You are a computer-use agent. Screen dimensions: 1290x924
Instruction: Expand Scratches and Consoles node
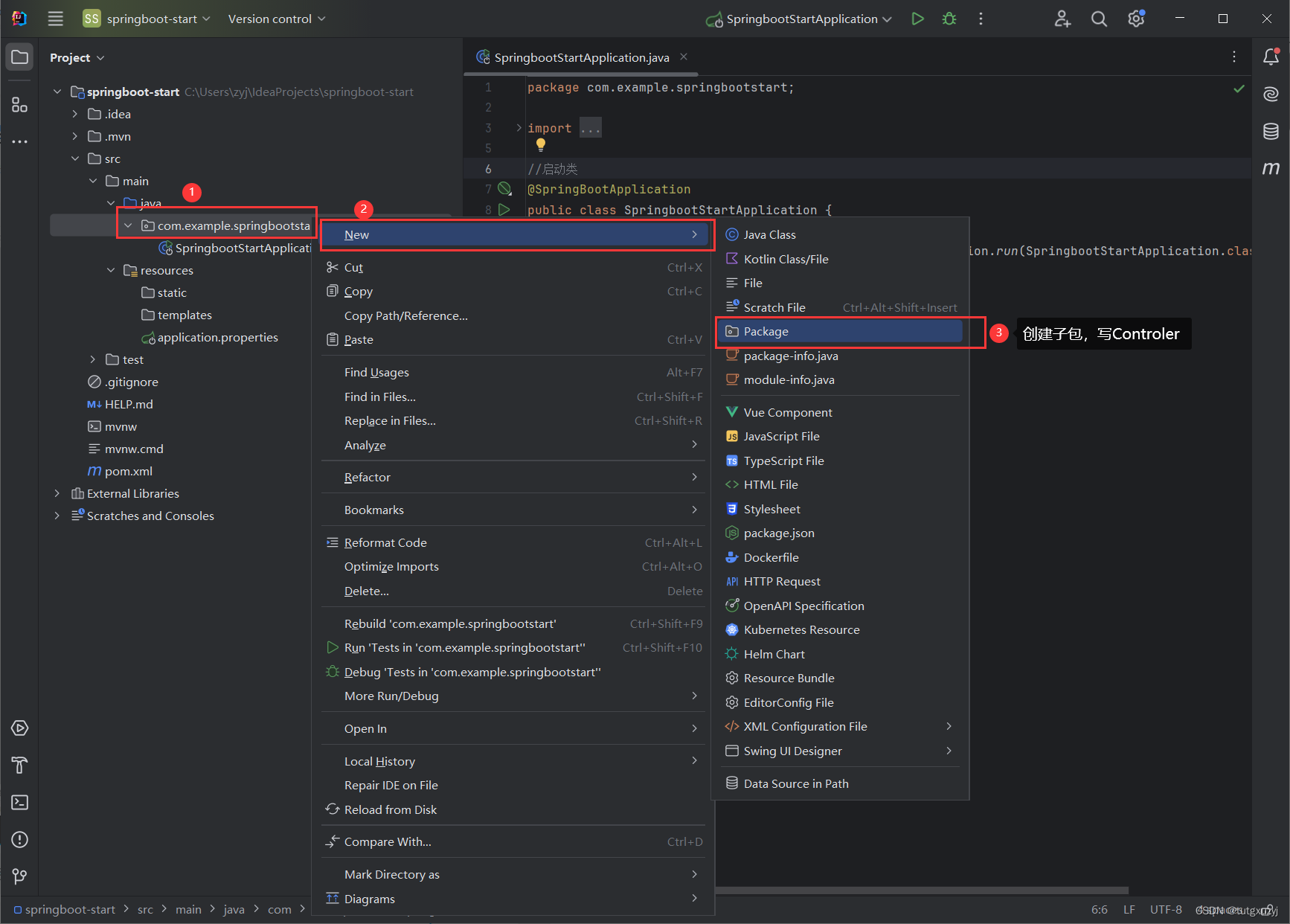pyautogui.click(x=57, y=516)
